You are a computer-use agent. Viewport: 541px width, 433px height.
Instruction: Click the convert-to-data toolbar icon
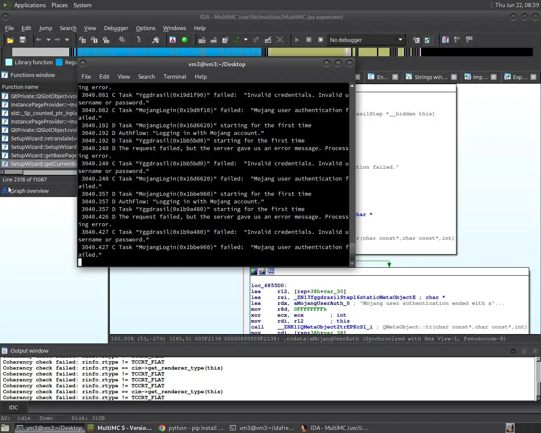(x=214, y=40)
